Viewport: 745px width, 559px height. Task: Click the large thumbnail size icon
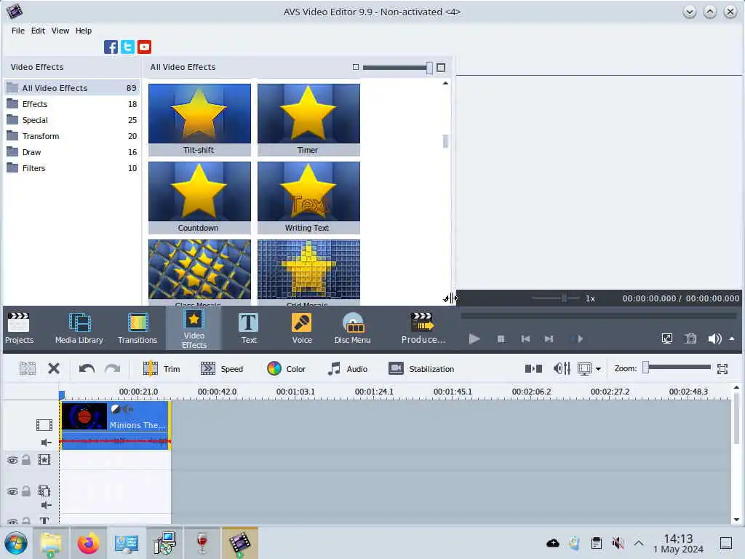441,68
